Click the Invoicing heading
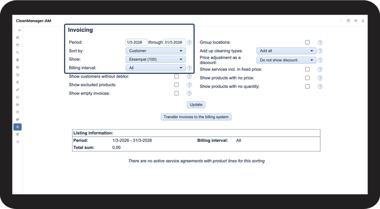 81,30
